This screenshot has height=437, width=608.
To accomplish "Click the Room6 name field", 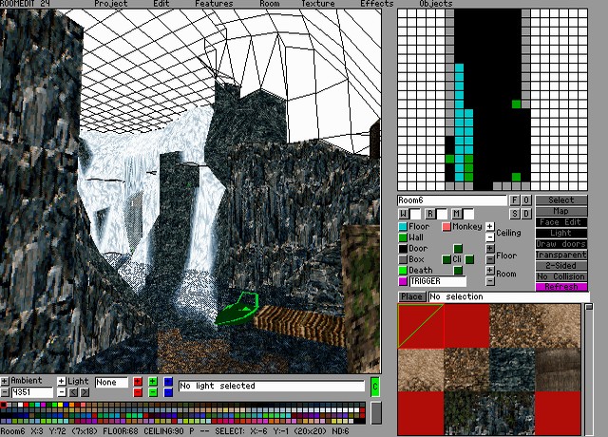I will tap(452, 200).
